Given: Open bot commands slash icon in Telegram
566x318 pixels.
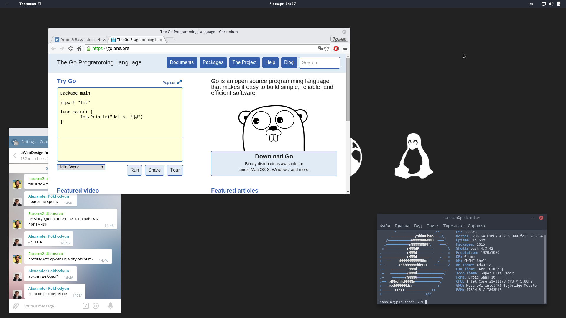Looking at the screenshot, I should tap(86, 306).
